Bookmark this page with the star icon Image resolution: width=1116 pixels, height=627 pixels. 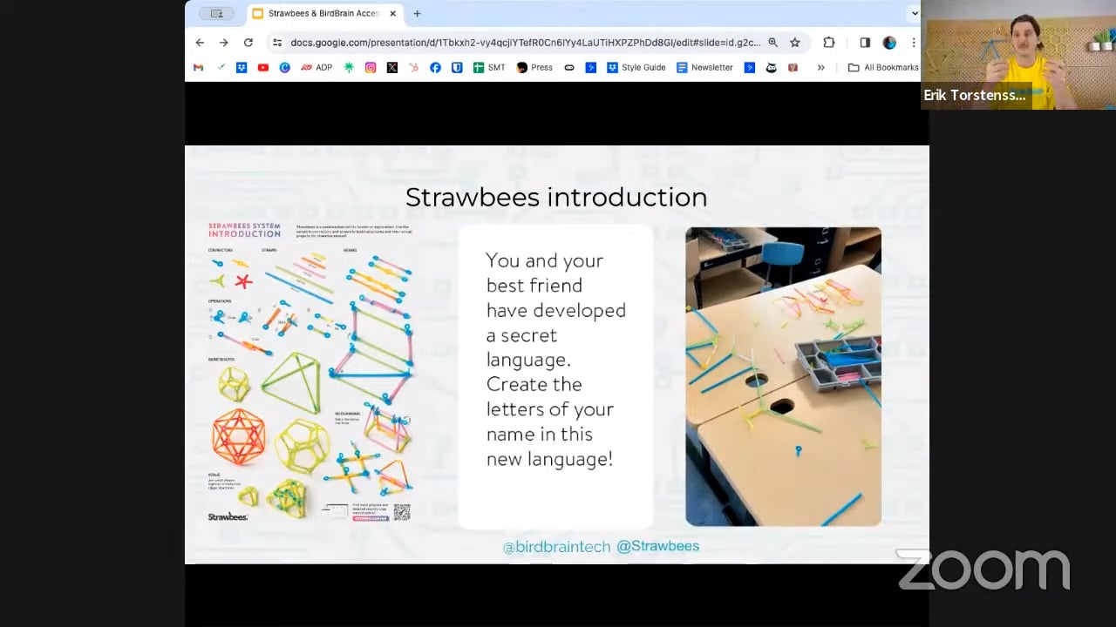pyautogui.click(x=795, y=42)
